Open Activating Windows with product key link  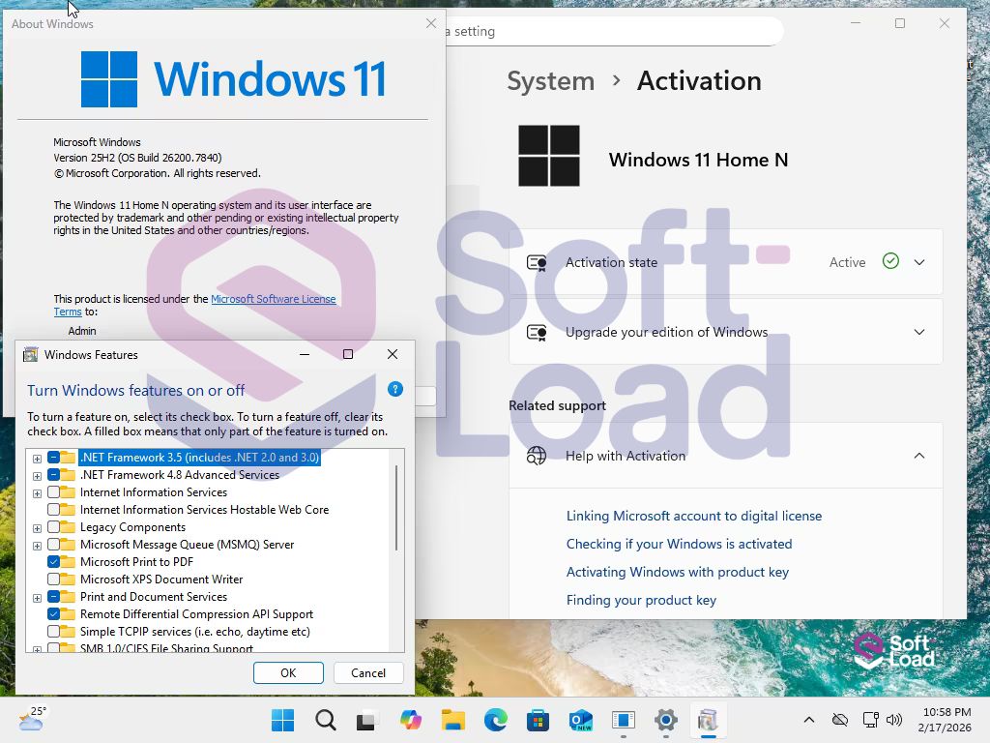pyautogui.click(x=678, y=572)
